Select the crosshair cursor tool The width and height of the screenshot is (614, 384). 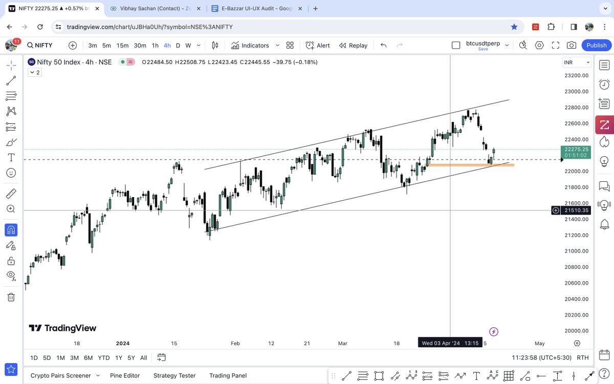point(11,65)
